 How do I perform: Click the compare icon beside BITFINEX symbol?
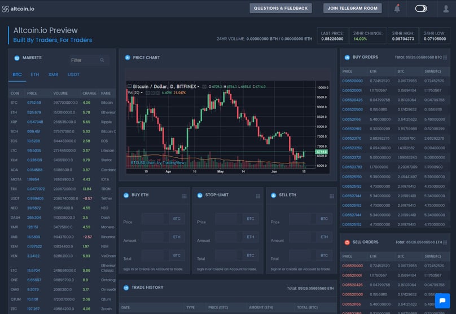pyautogui.click(x=204, y=87)
